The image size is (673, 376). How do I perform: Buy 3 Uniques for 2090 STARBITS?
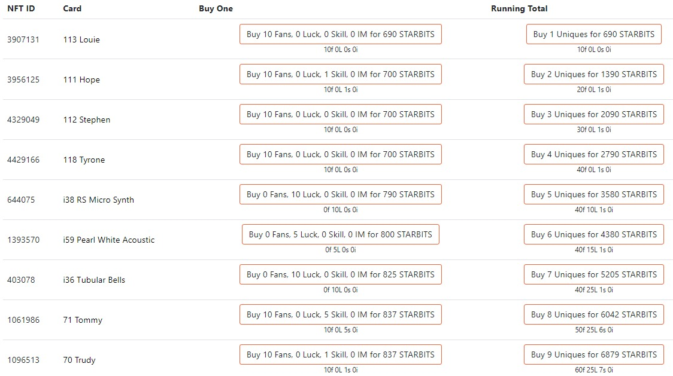pyautogui.click(x=593, y=114)
